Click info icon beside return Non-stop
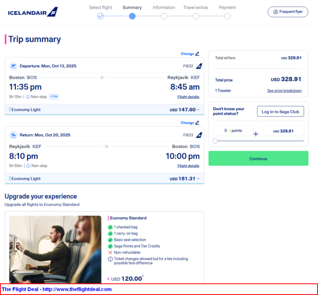 28,166
